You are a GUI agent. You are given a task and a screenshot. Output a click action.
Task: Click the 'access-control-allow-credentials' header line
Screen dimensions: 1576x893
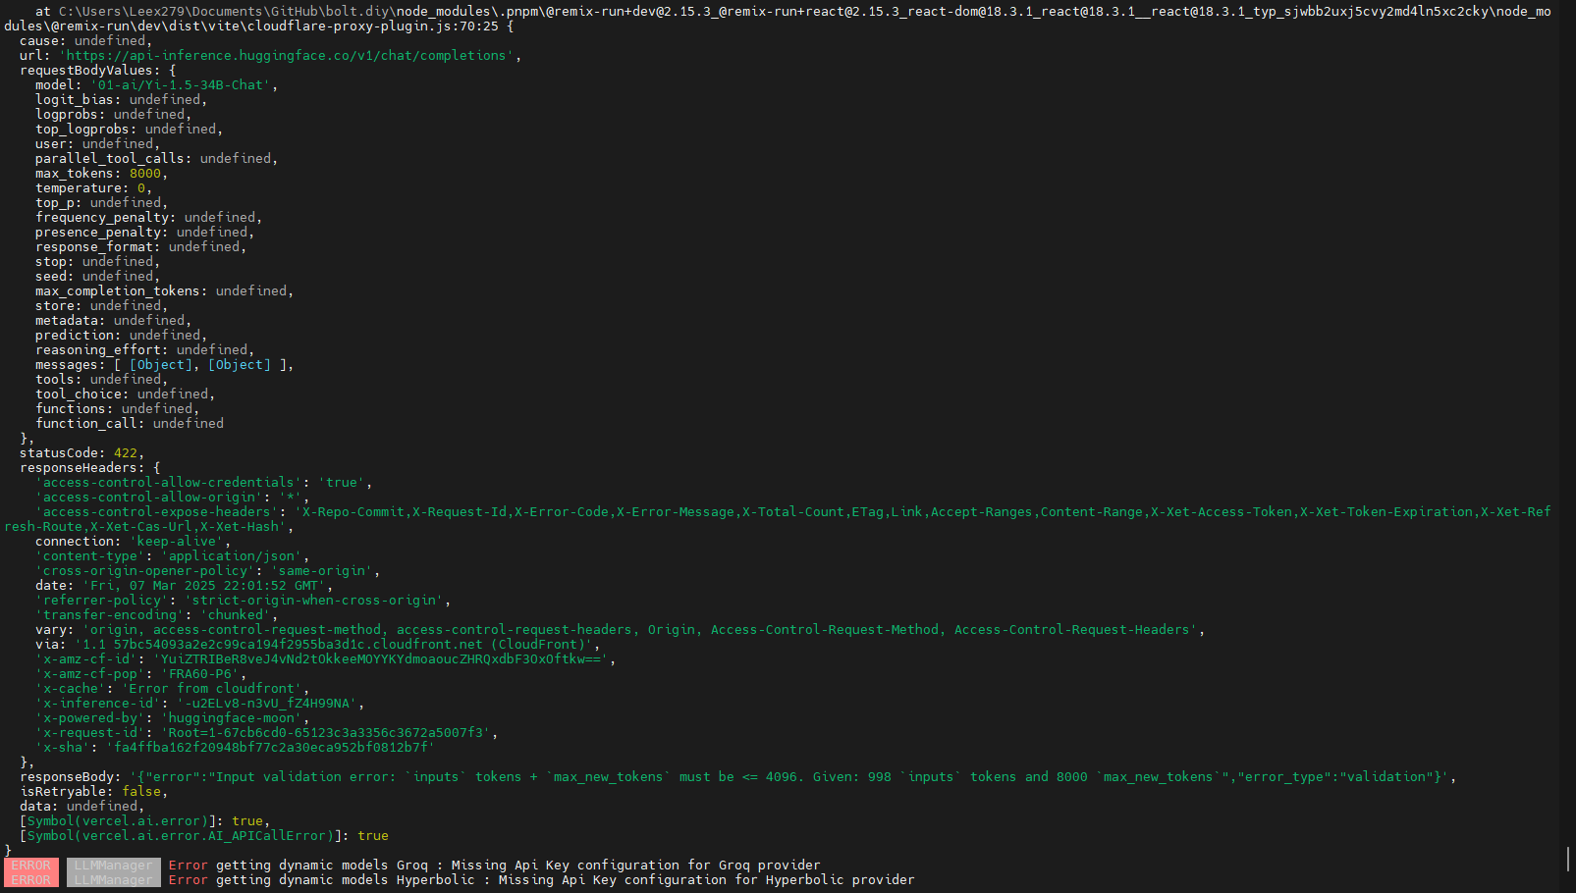[204, 483]
